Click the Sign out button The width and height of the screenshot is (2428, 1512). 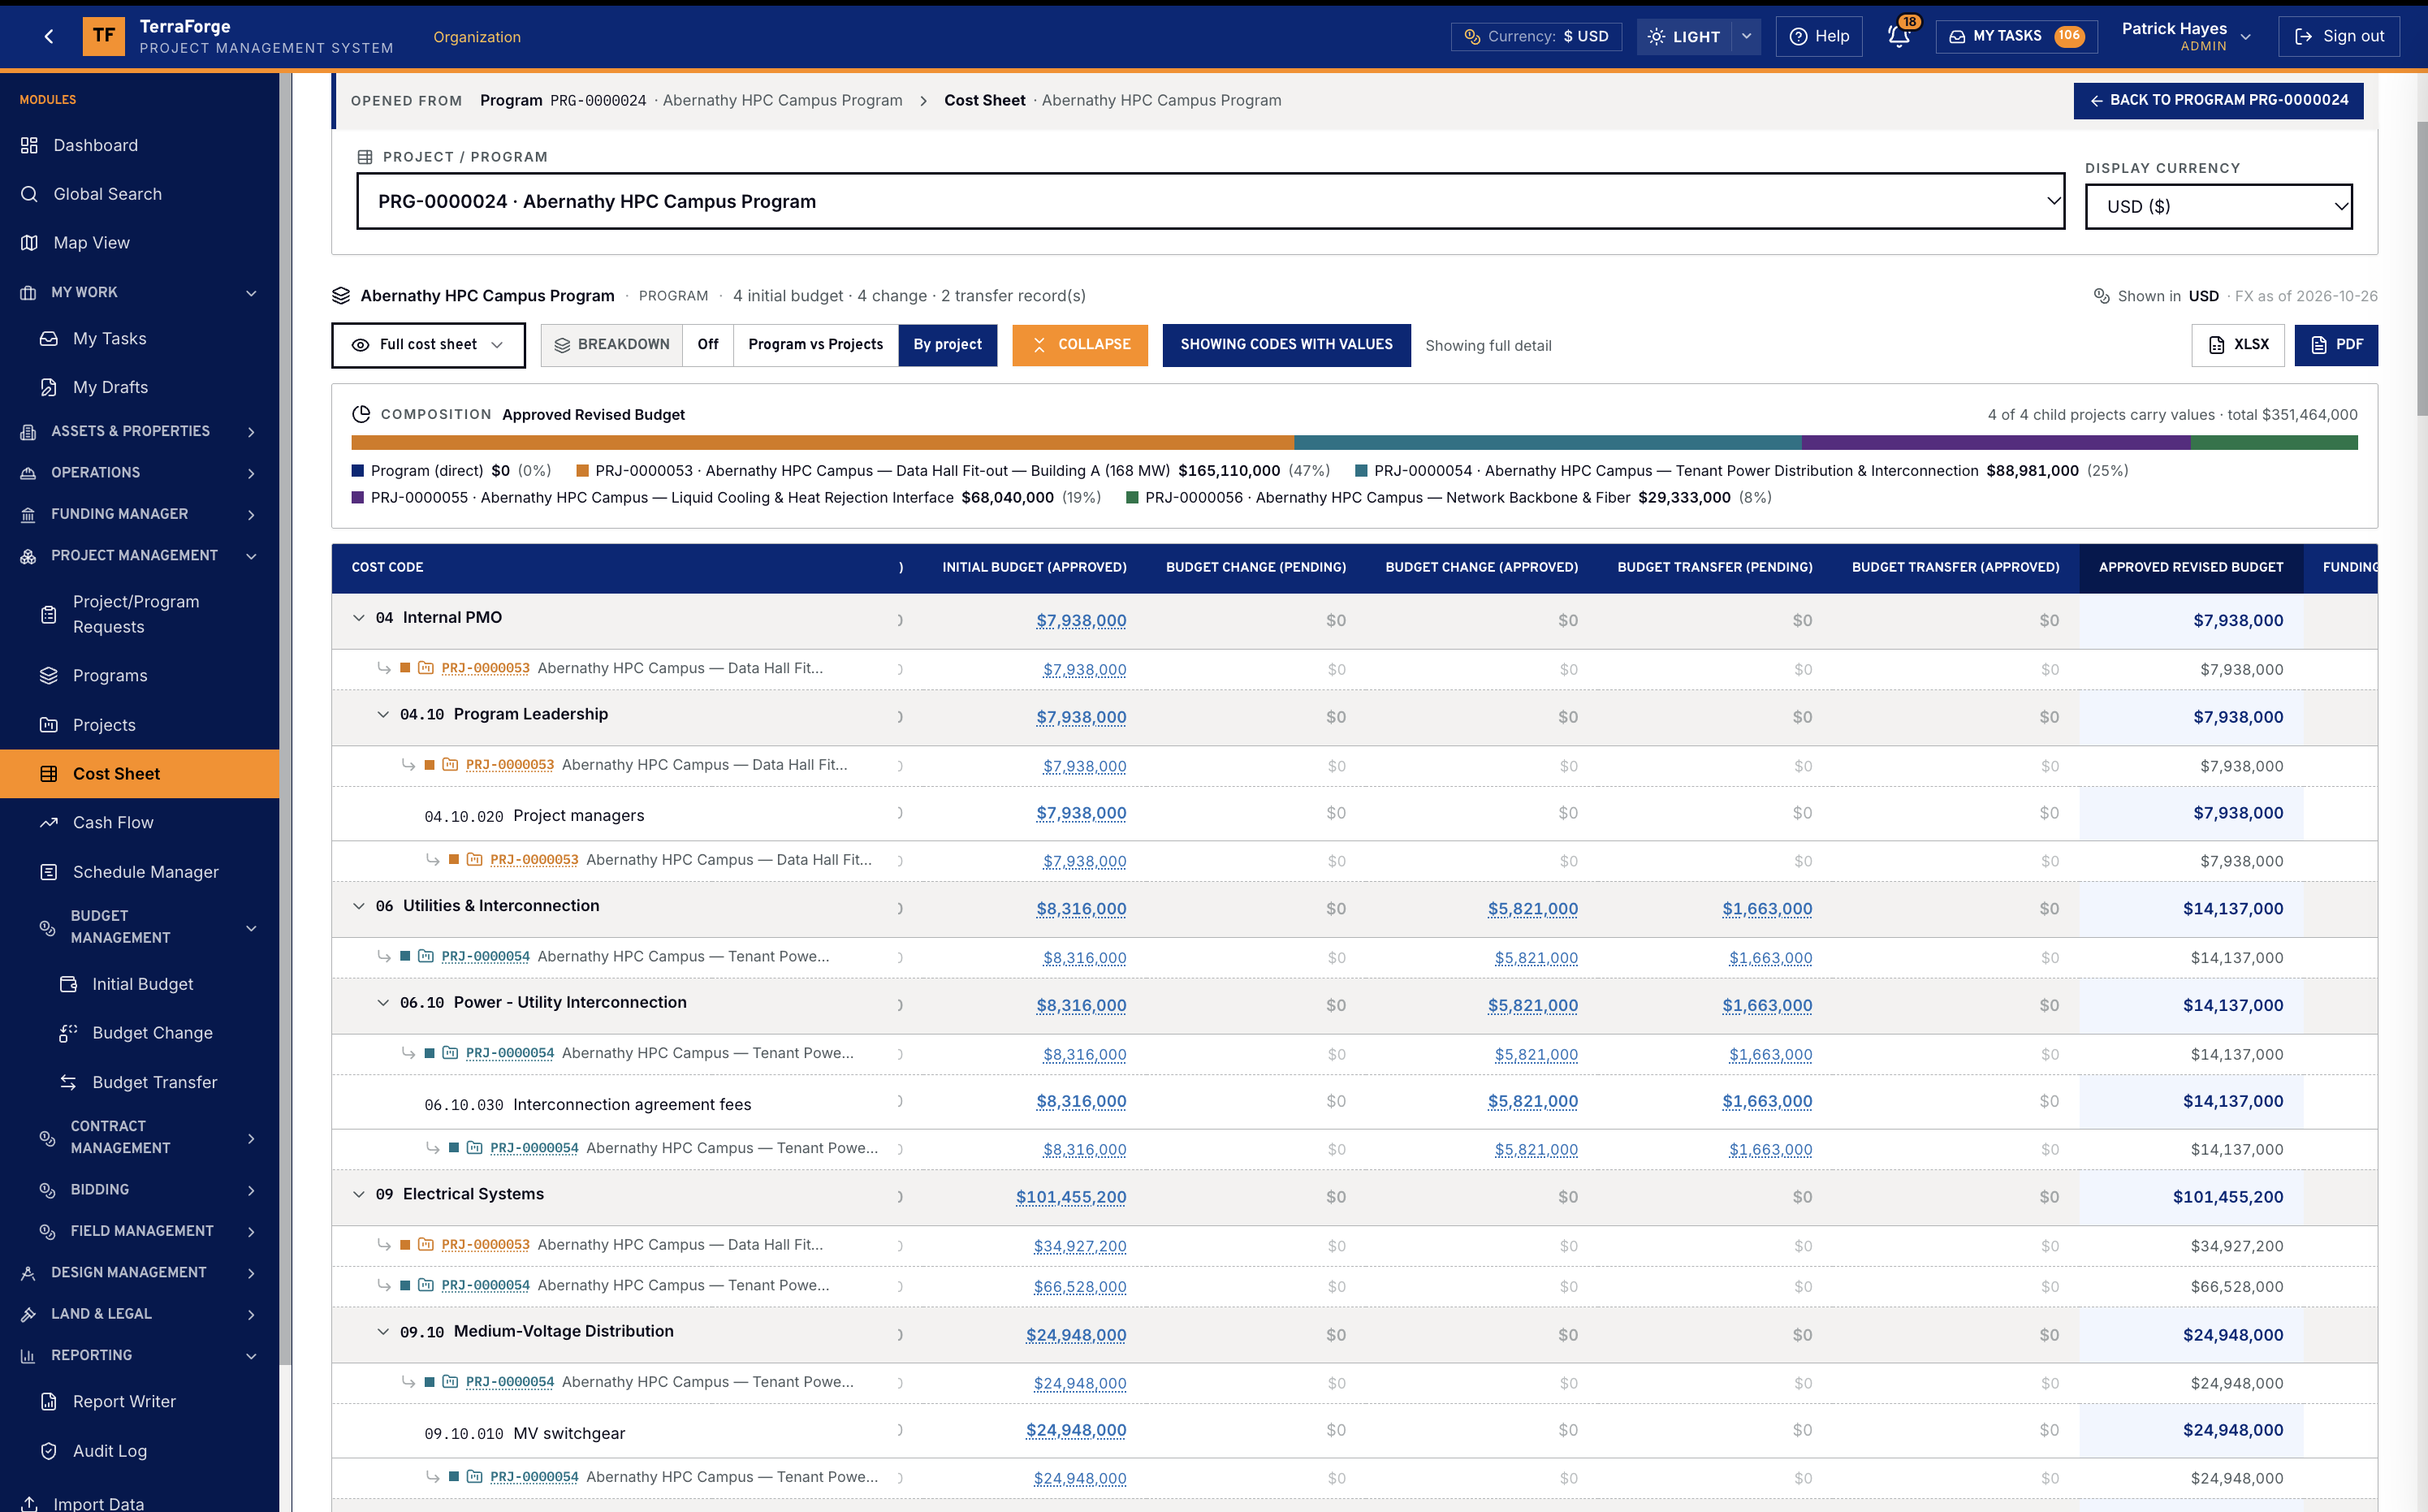tap(2339, 36)
